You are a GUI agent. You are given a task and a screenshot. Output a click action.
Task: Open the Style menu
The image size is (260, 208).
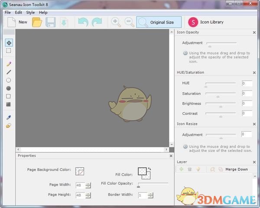[30, 13]
